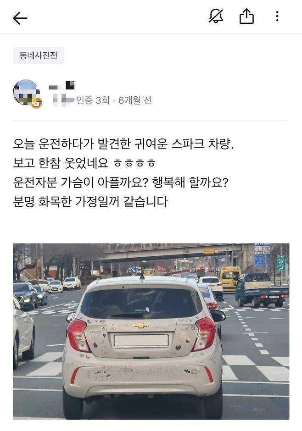Open the share icon
This screenshot has height=431, width=302.
click(x=246, y=16)
